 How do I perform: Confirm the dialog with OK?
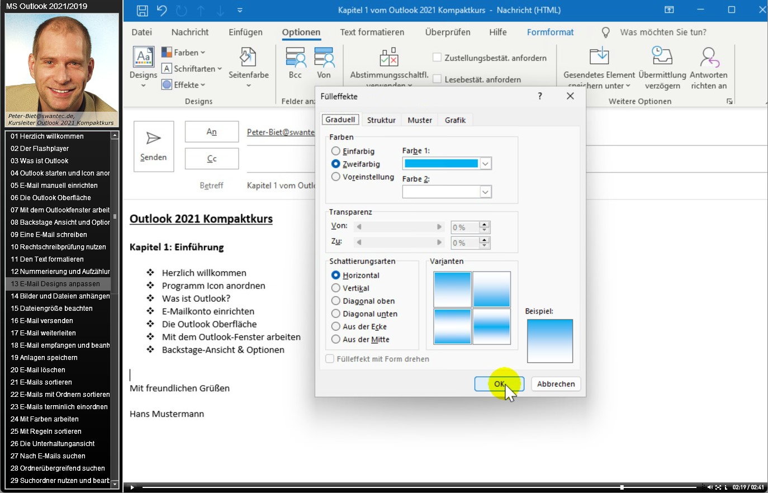pos(499,384)
